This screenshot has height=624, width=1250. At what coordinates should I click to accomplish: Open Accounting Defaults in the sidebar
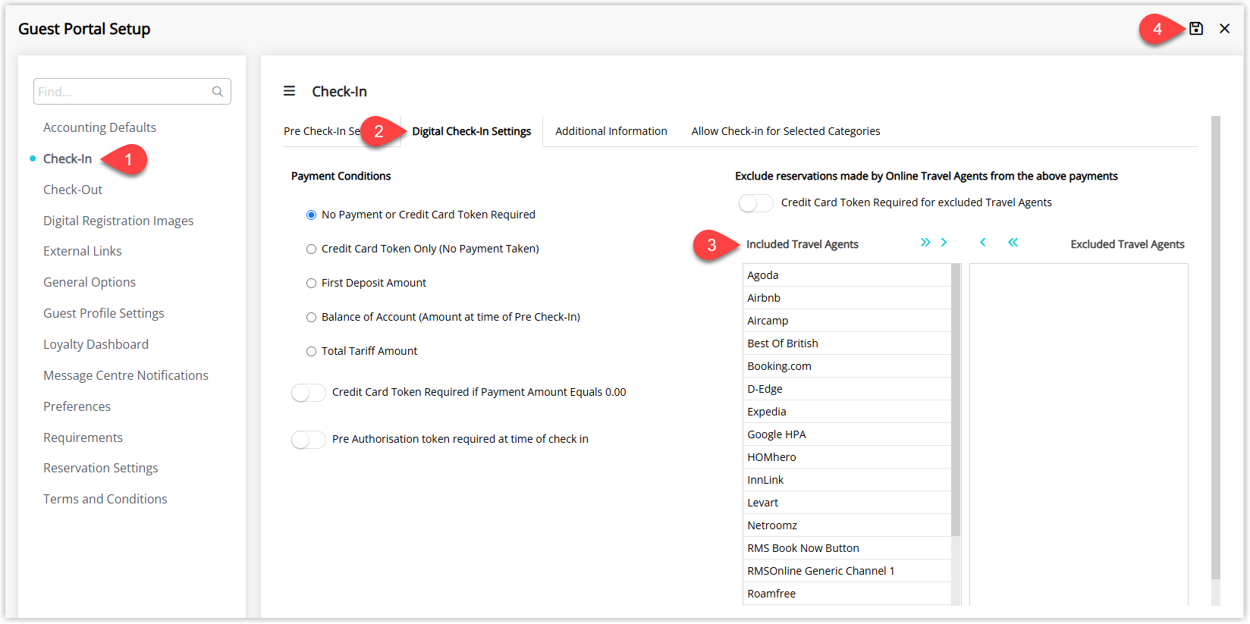pos(99,127)
